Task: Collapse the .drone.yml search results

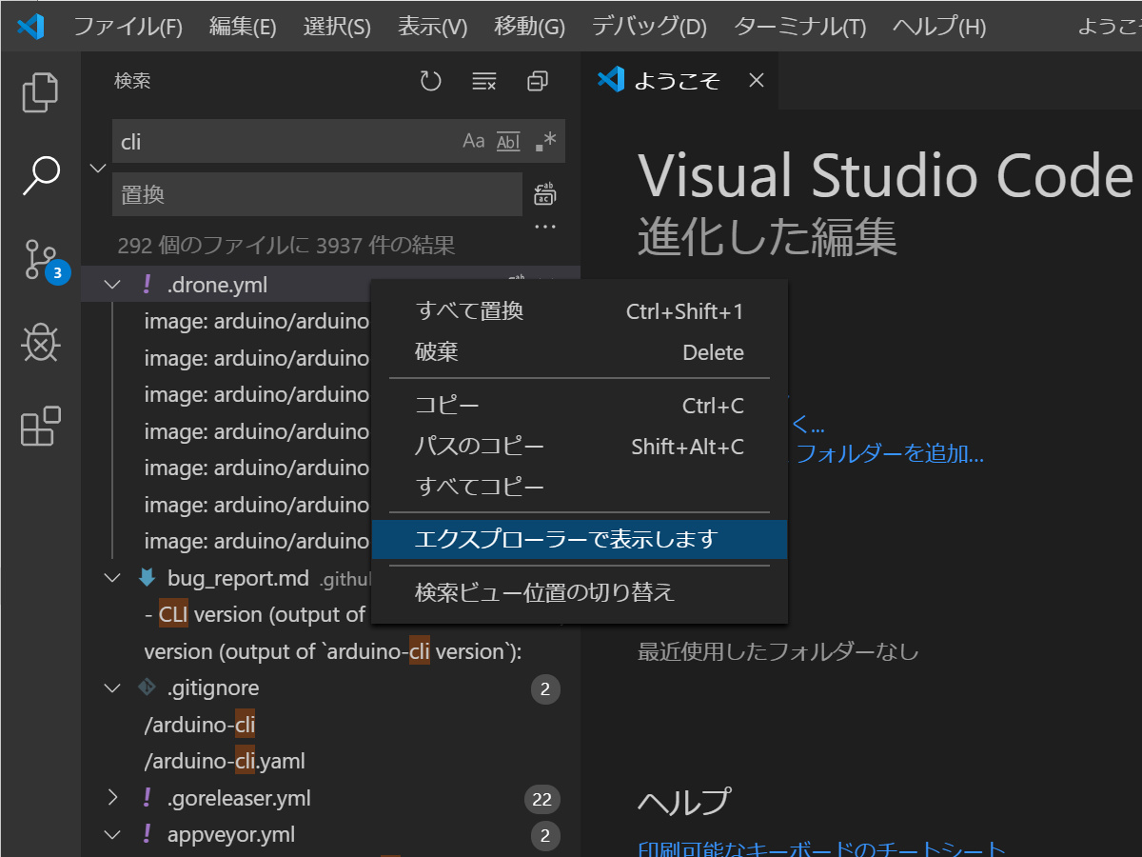Action: [111, 284]
